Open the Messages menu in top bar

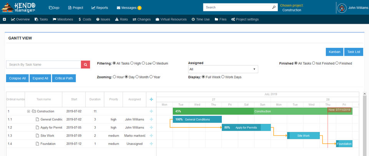[129, 8]
